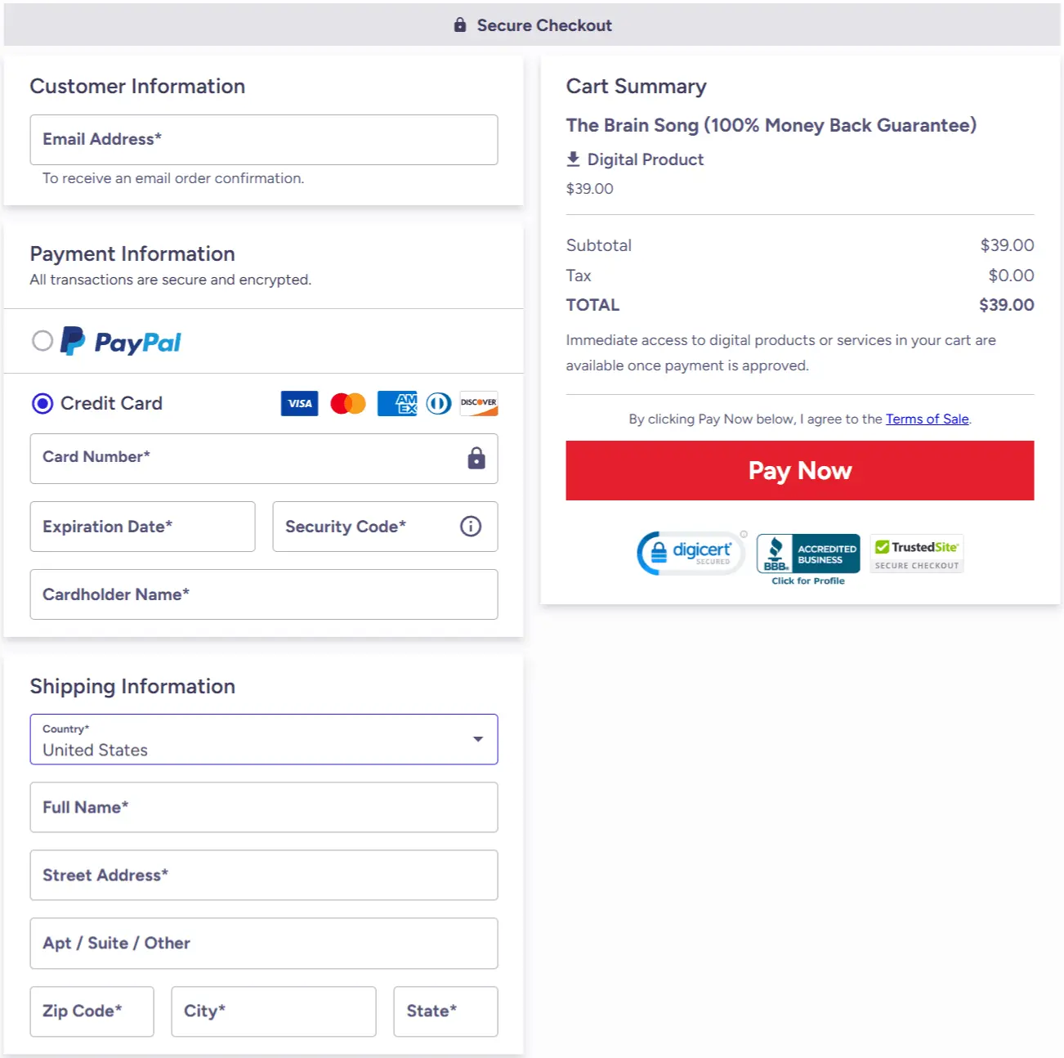The image size is (1064, 1058).
Task: Expand the Country selector arrow
Action: [478, 739]
